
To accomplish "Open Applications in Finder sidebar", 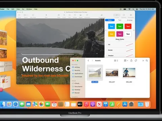I will [78, 74].
